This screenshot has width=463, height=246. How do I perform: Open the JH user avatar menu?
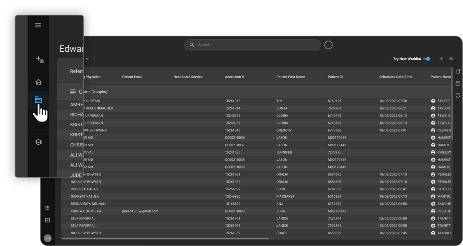pos(47,238)
